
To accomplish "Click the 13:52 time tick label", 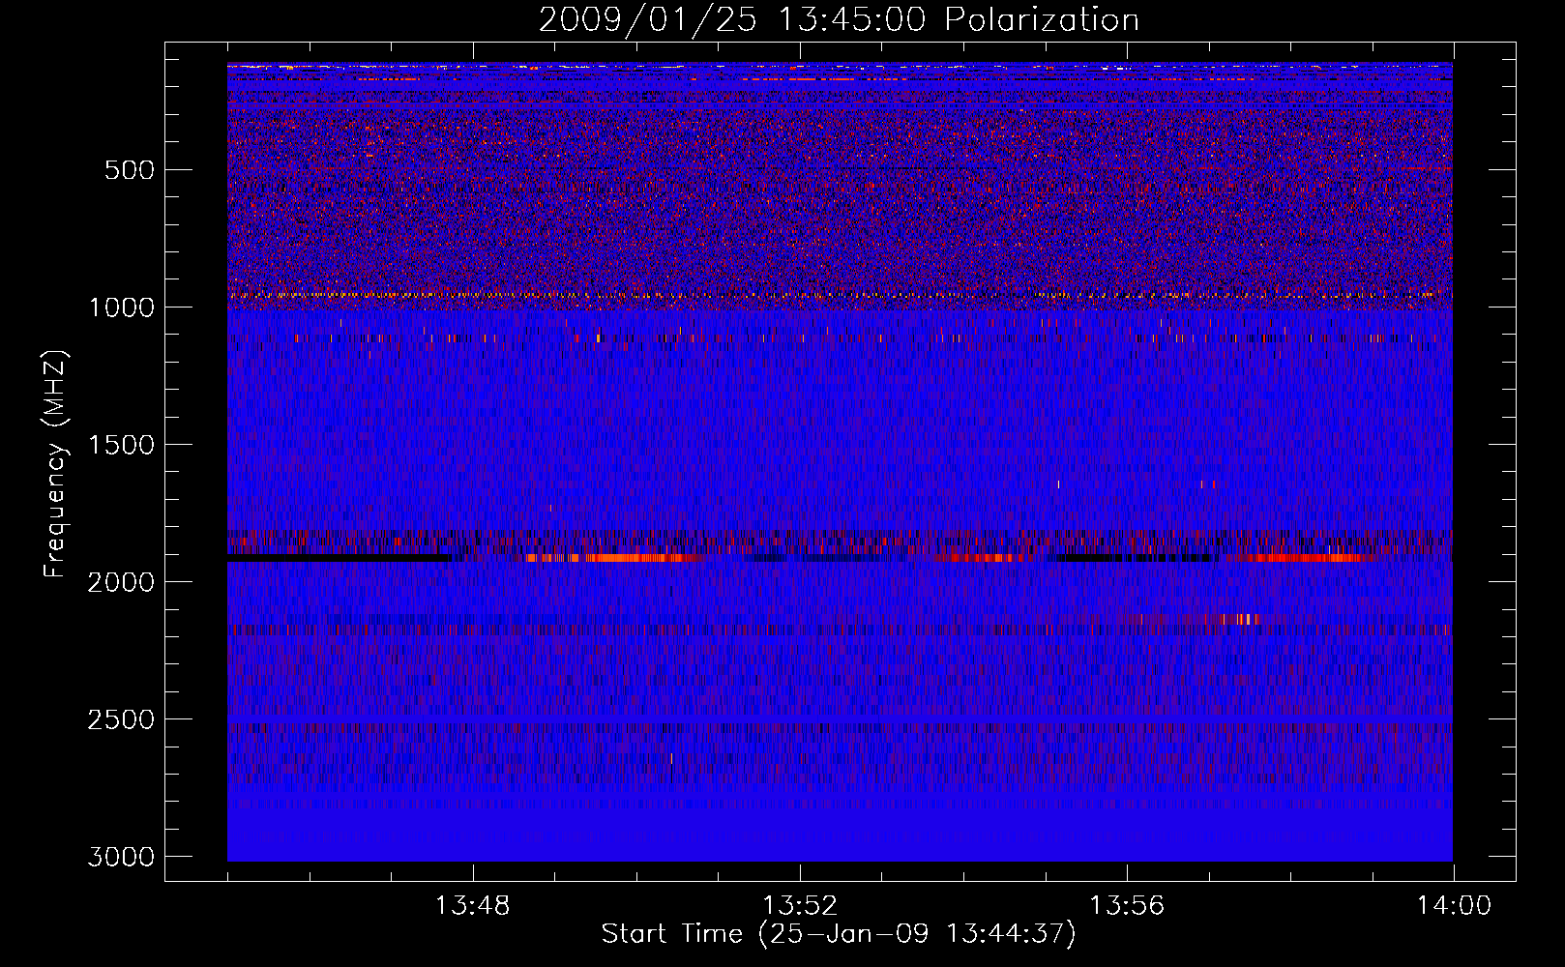I will [800, 906].
